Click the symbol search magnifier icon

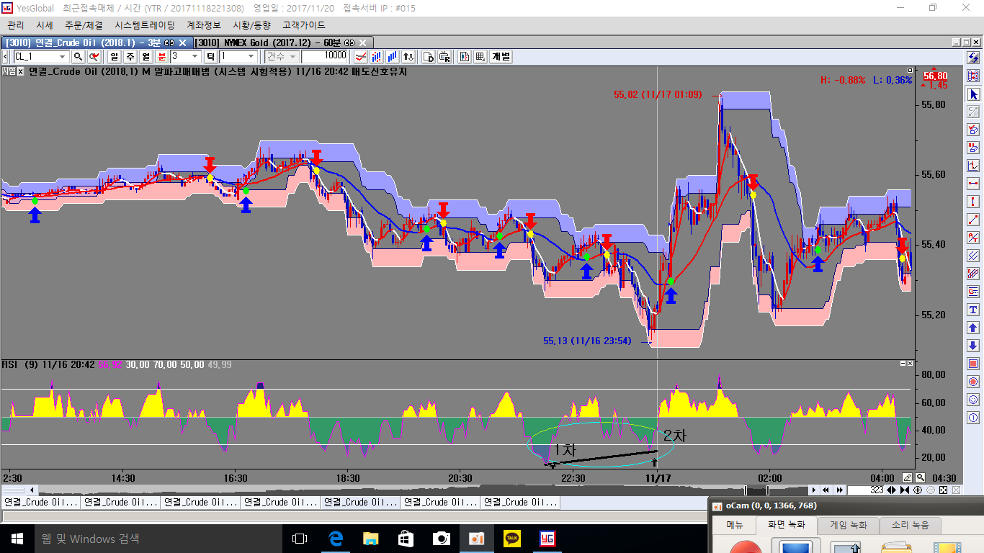[x=78, y=56]
